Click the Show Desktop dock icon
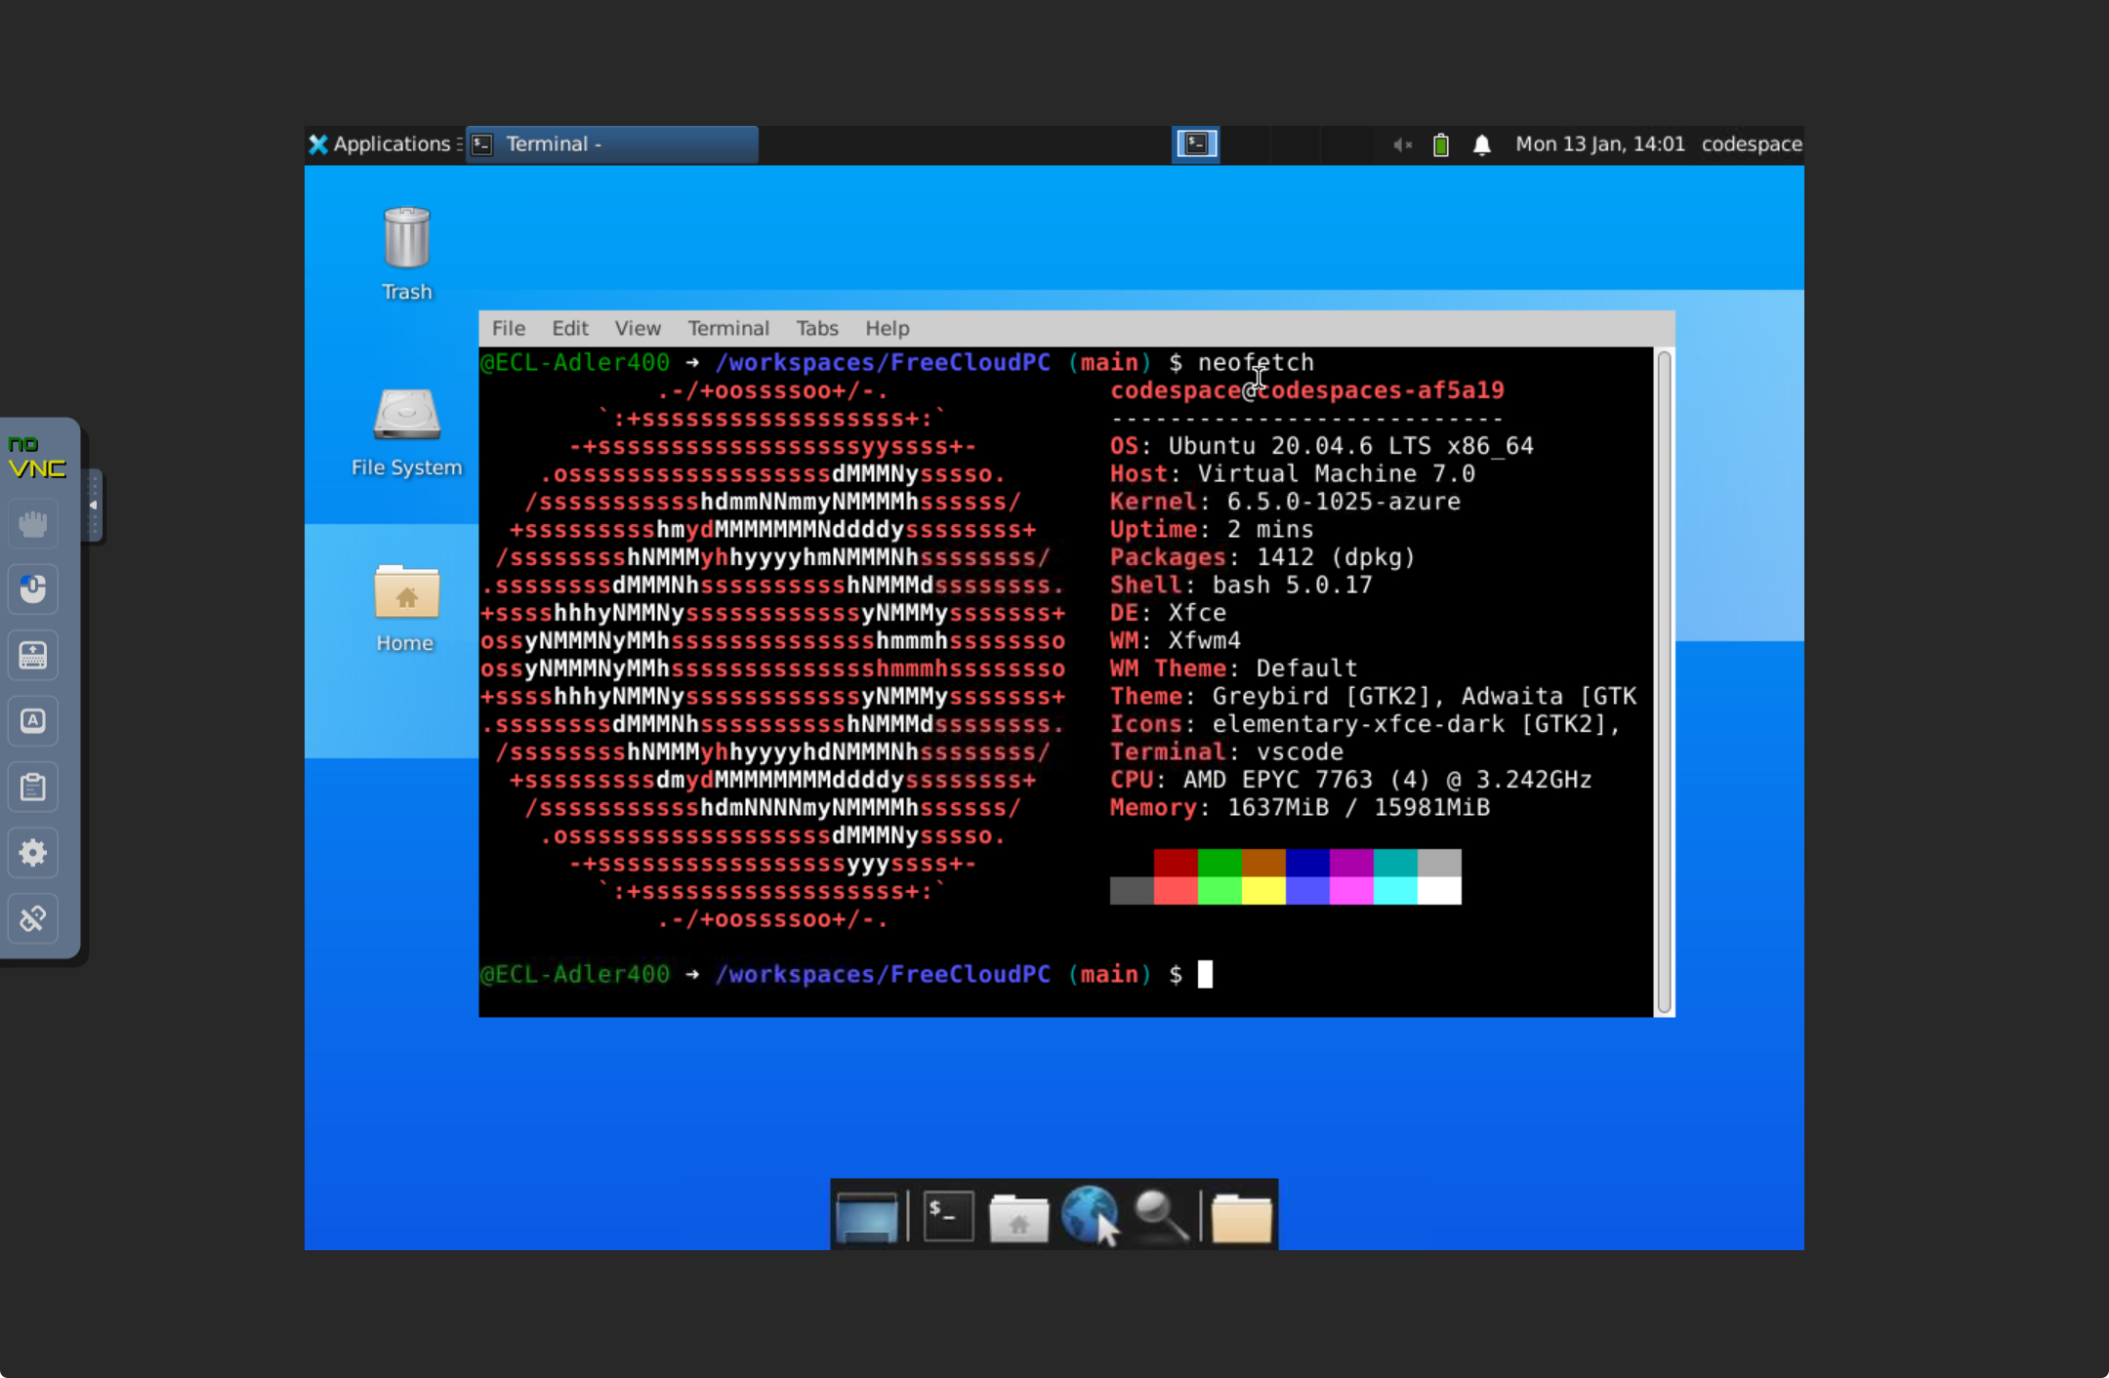Screen dimensions: 2109x1378 (x=866, y=1217)
